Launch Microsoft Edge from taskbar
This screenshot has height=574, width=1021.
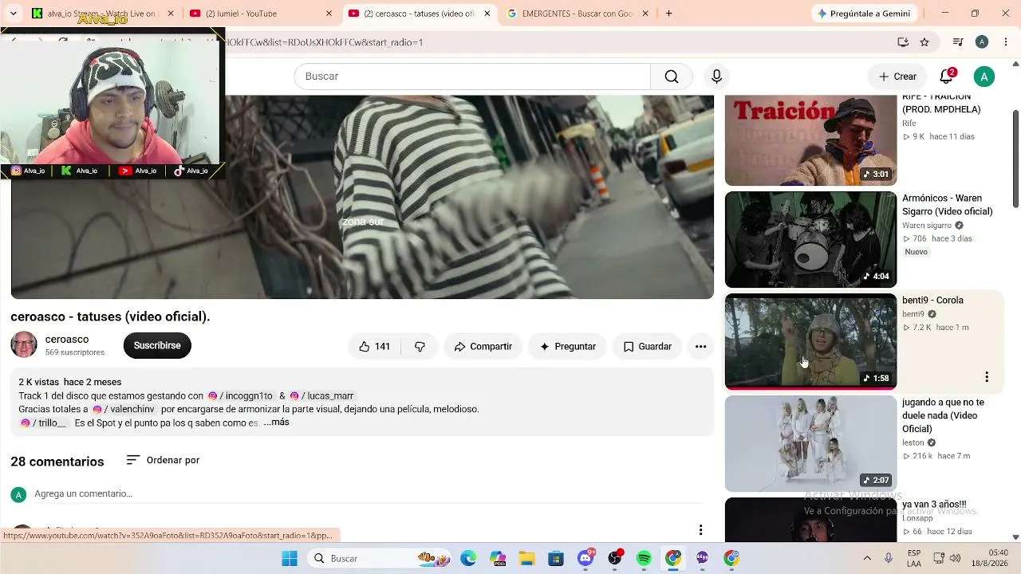pyautogui.click(x=468, y=558)
